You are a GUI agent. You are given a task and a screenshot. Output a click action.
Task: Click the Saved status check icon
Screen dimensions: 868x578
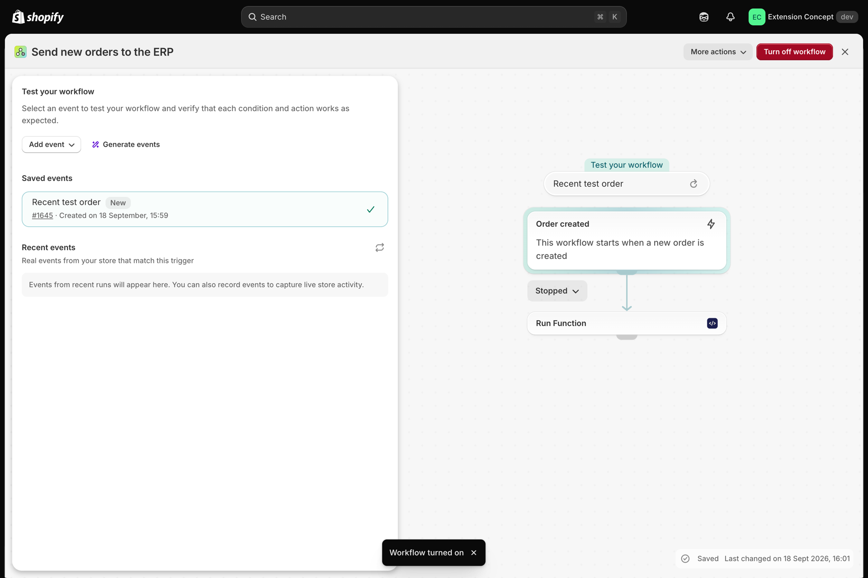tap(685, 559)
